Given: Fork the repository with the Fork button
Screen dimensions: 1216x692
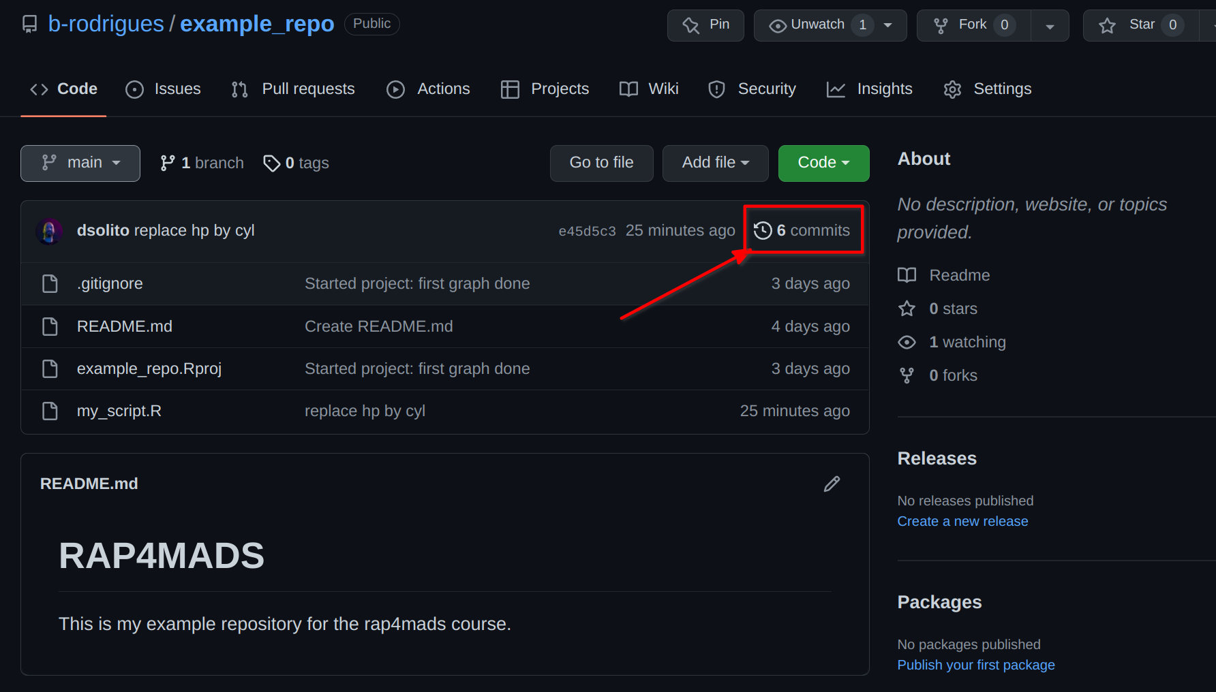Looking at the screenshot, I should [973, 25].
